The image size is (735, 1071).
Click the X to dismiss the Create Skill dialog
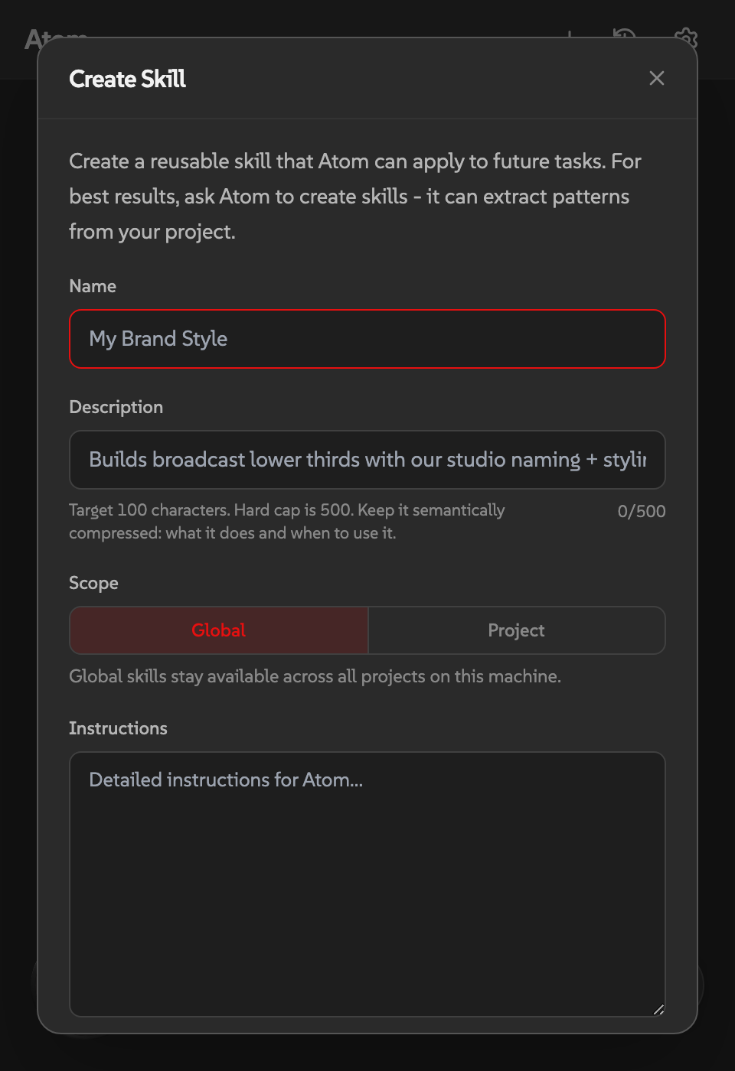pos(656,78)
